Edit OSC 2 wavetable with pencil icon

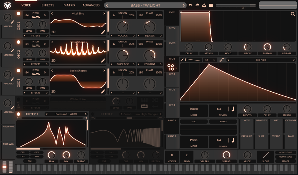103,61
